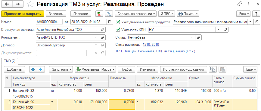Screen dimensions: 261x111
Task: Expand Договор dropdown arrow
Action: (96, 45)
